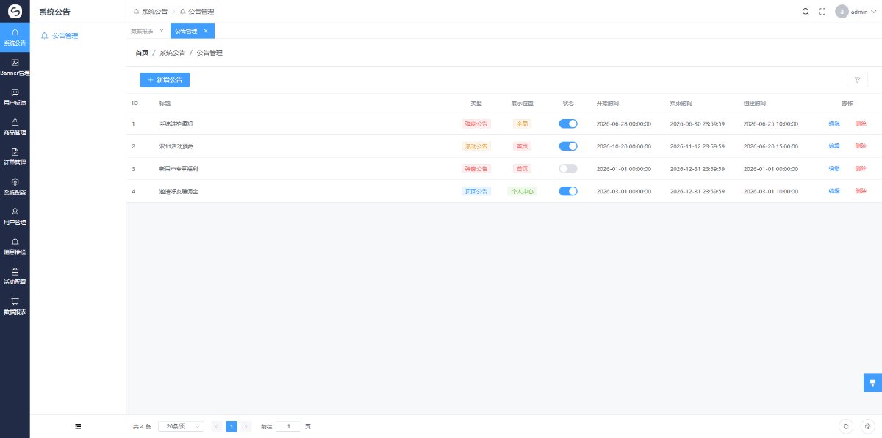This screenshot has height=438, width=882.
Task: Click the search magnifier icon in the header
Action: pos(806,12)
